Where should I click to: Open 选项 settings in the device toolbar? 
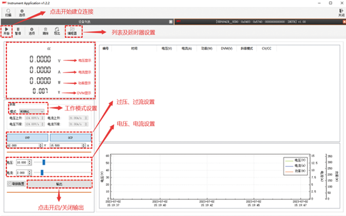pyautogui.click(x=32, y=30)
